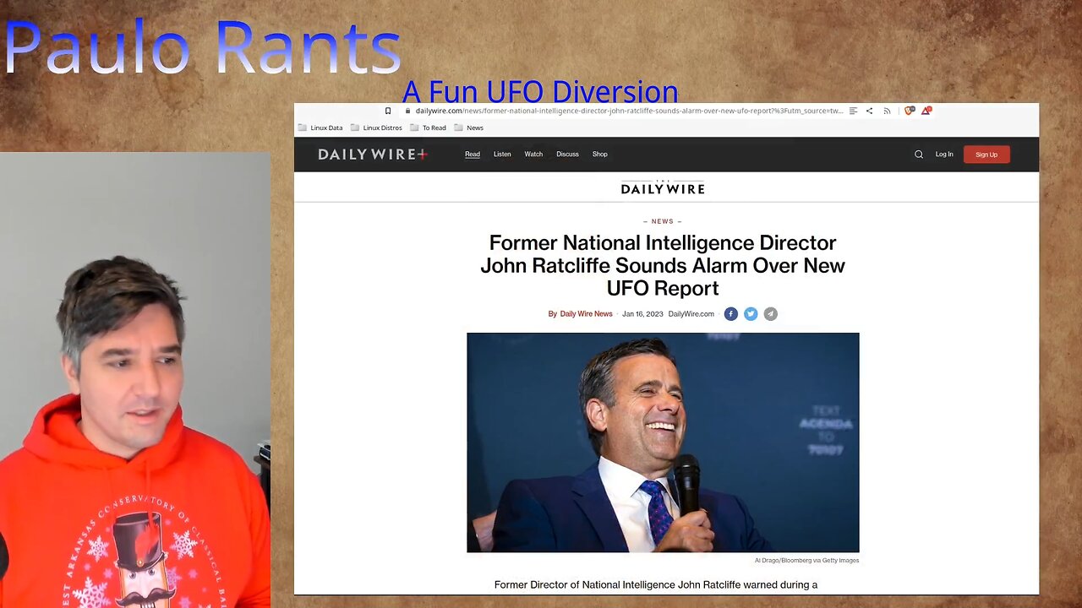This screenshot has height=608, width=1082.
Task: Open the News bookmark folder
Action: click(469, 128)
